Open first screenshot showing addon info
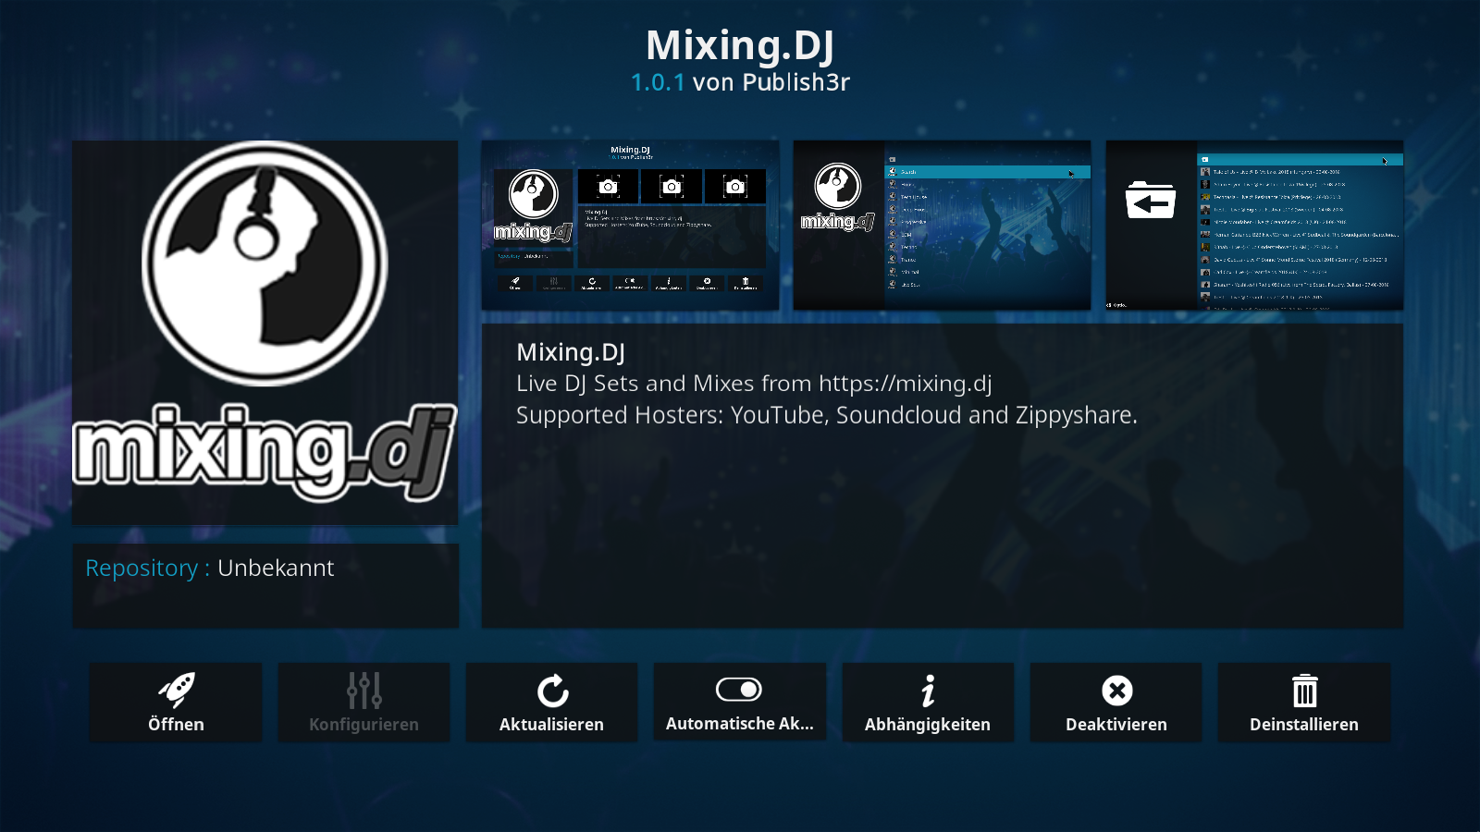This screenshot has width=1480, height=832. 630,225
